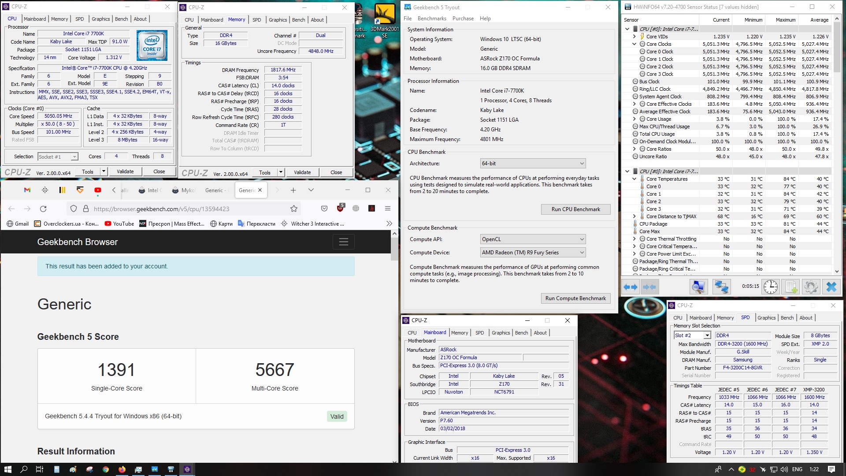Open pinned Gmail tab in Firefox
846x476 pixels.
tap(27, 190)
